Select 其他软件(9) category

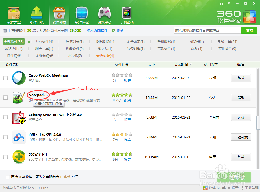point(227,49)
